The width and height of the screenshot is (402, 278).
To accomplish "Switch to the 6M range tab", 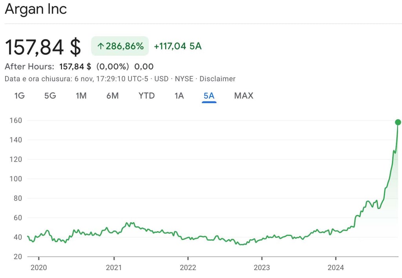I will [x=112, y=96].
